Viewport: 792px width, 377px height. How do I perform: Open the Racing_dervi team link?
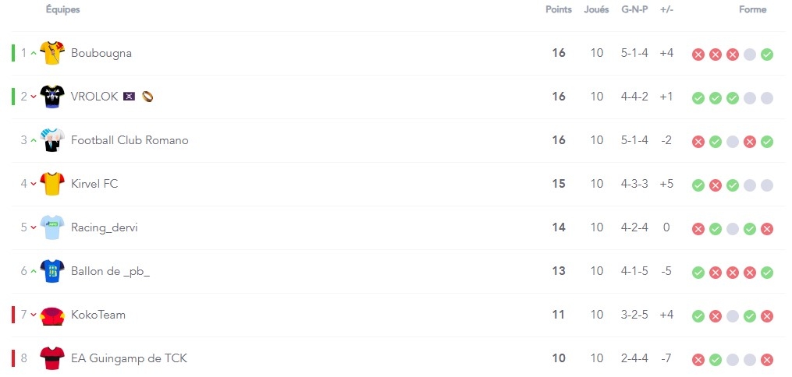[x=105, y=227]
